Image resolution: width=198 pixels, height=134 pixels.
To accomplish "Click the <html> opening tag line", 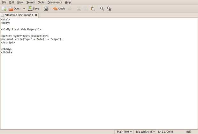I will pos(5,19).
